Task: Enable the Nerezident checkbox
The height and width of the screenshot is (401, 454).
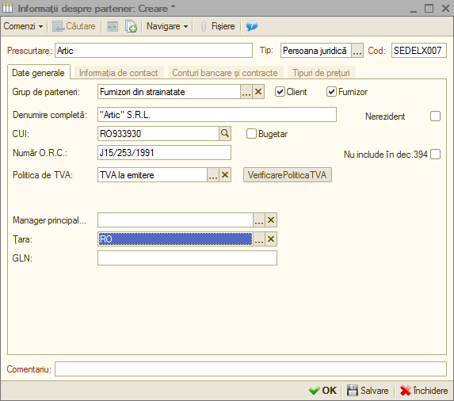Action: point(435,116)
